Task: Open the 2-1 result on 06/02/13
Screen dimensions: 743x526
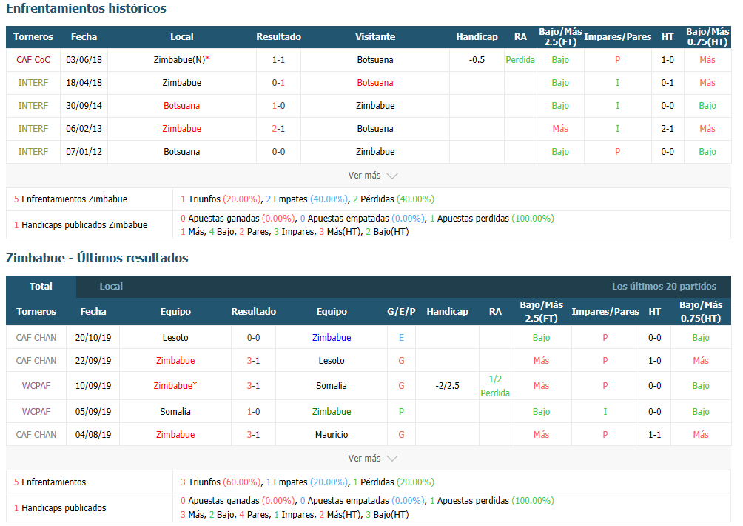Action: (278, 128)
